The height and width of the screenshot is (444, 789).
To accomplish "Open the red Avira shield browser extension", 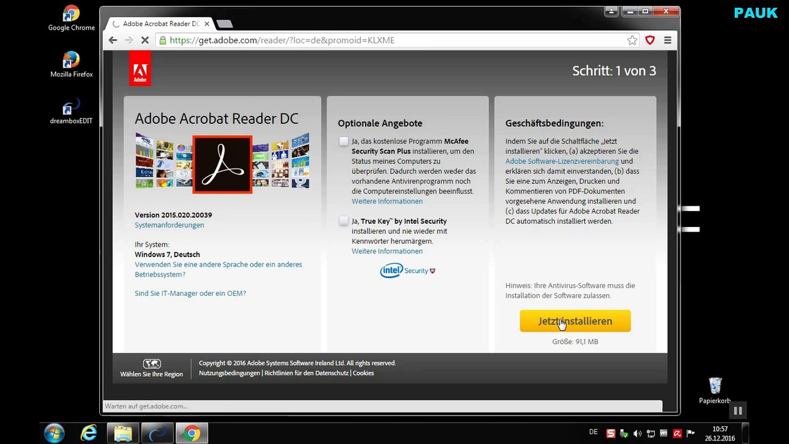I will [x=650, y=40].
